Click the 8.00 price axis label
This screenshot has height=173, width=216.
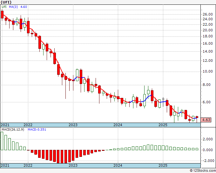pyautogui.click(x=207, y=85)
